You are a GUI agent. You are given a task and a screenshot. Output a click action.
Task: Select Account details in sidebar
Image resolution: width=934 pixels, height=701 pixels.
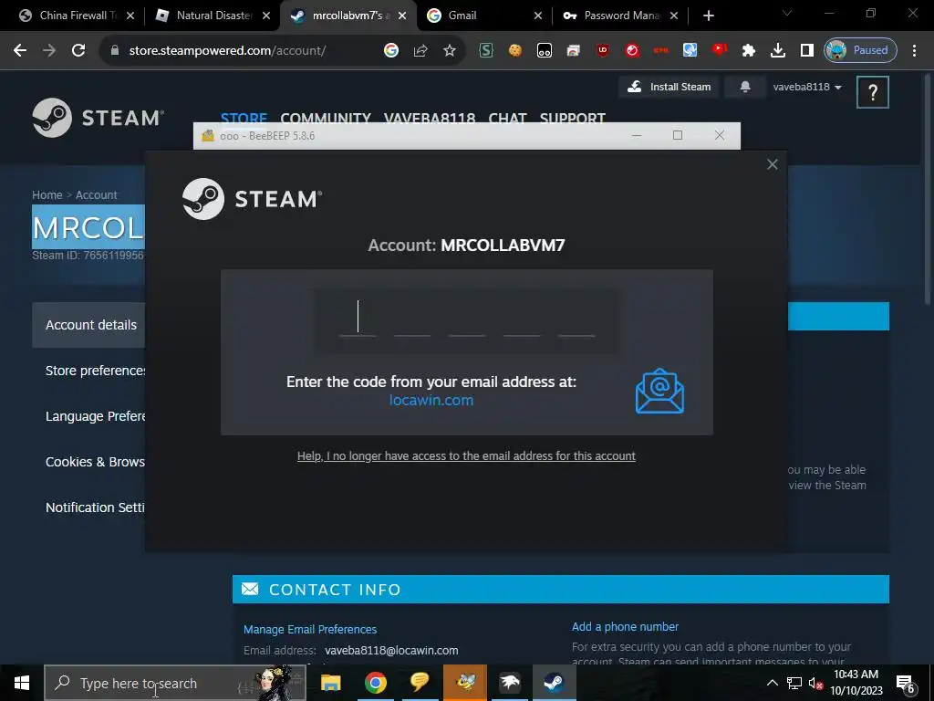pyautogui.click(x=88, y=325)
